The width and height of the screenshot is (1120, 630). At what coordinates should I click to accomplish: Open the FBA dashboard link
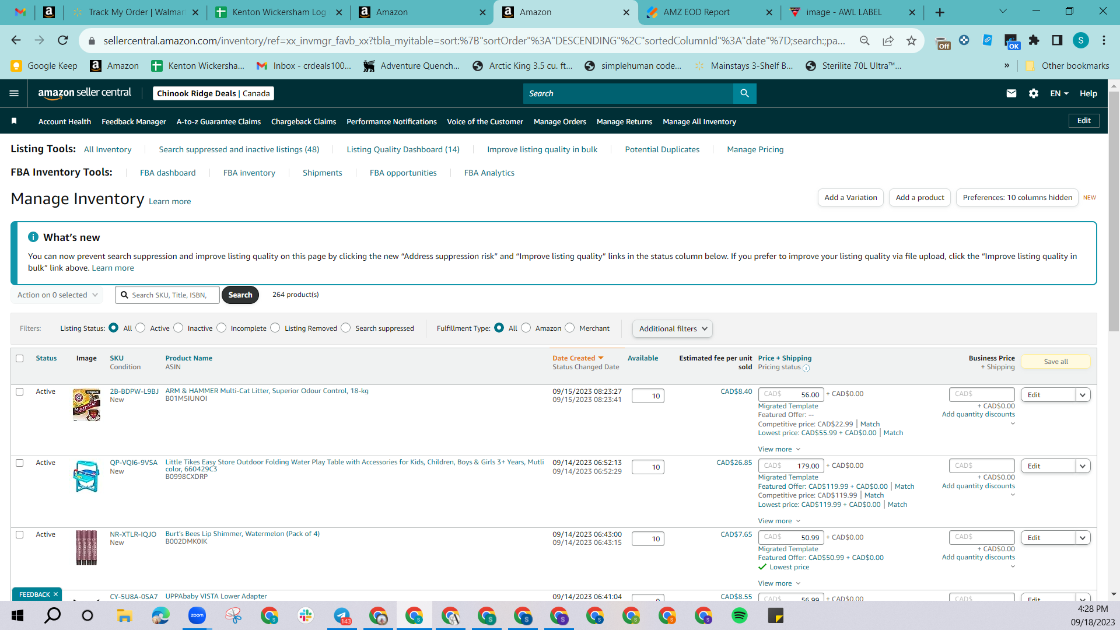(x=167, y=173)
